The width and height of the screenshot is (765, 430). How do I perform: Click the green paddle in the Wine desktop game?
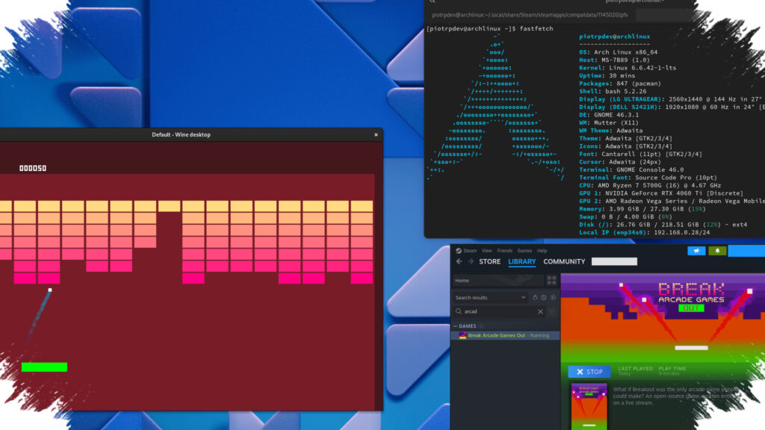[44, 367]
